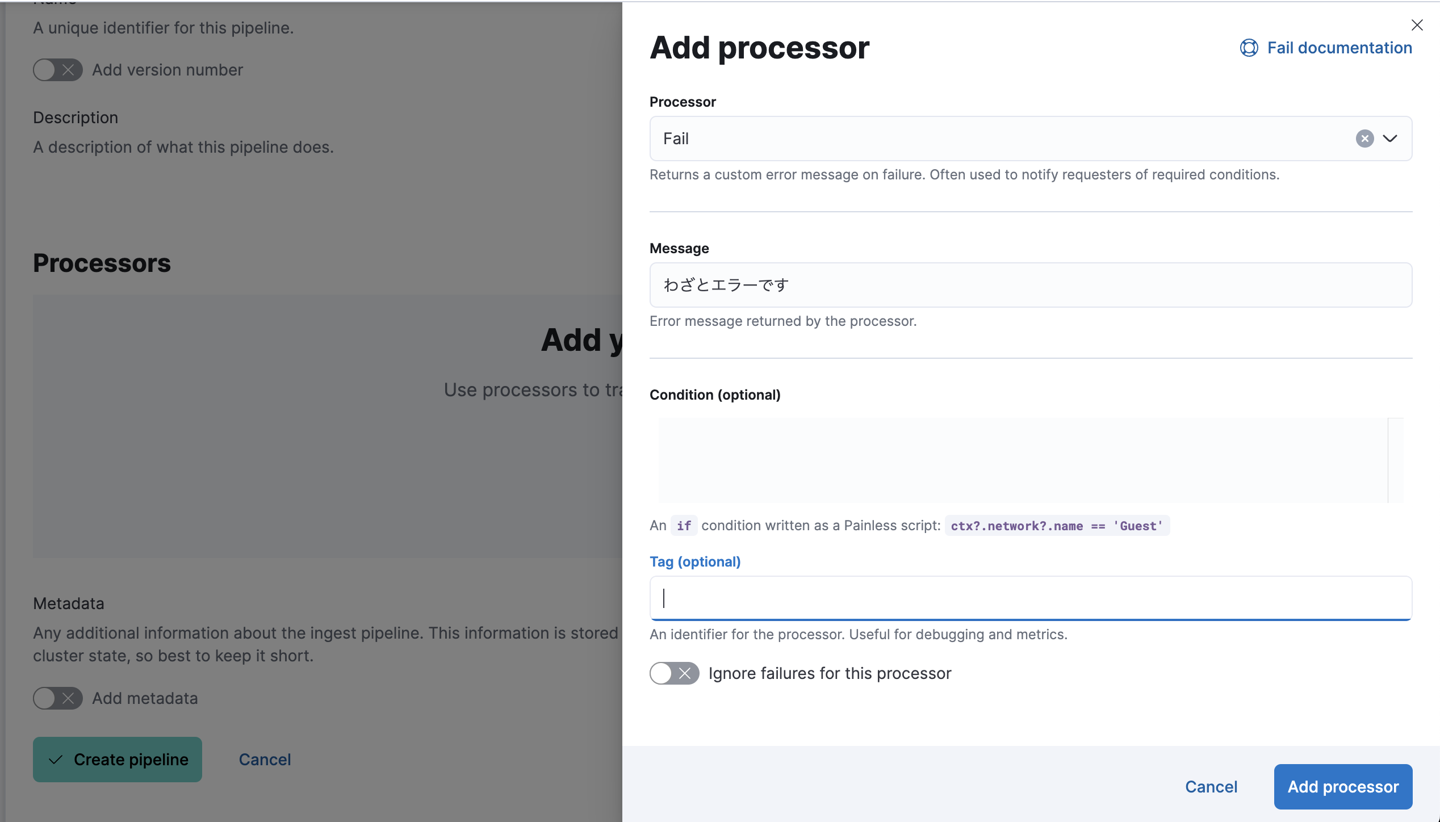The image size is (1440, 822).
Task: Click the Tag optional input field
Action: click(1031, 598)
